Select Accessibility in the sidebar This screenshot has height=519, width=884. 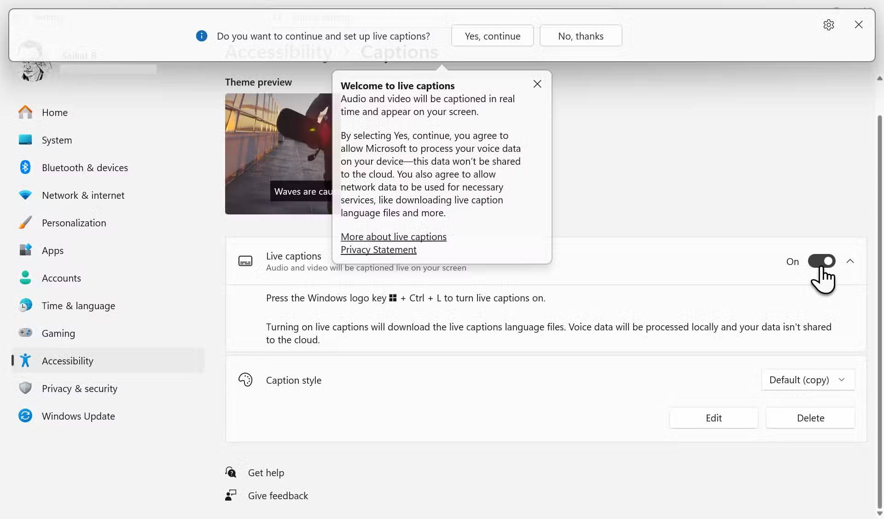click(67, 361)
